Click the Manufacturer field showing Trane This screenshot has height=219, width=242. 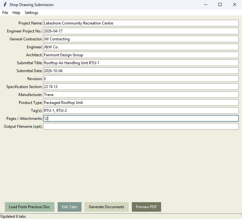[141, 95]
